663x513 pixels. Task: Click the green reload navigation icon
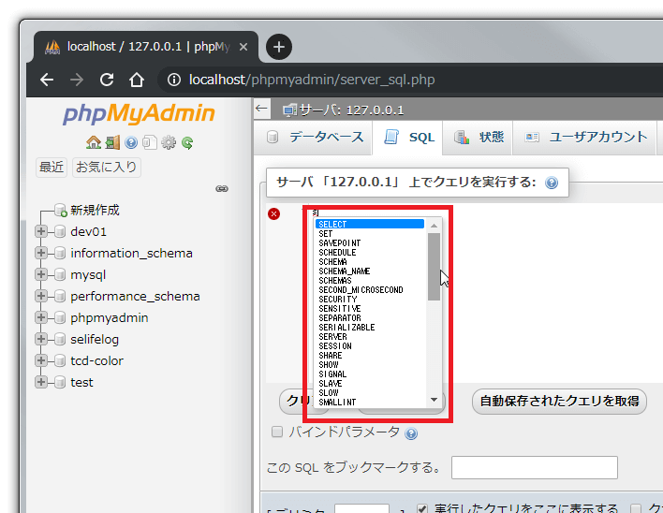(187, 143)
